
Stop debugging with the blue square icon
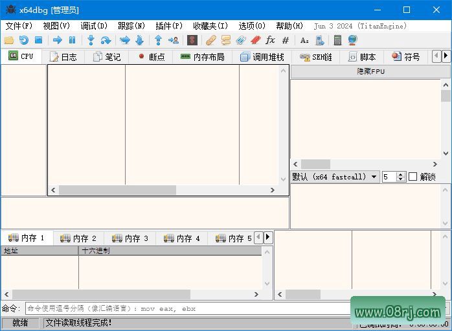click(x=39, y=40)
